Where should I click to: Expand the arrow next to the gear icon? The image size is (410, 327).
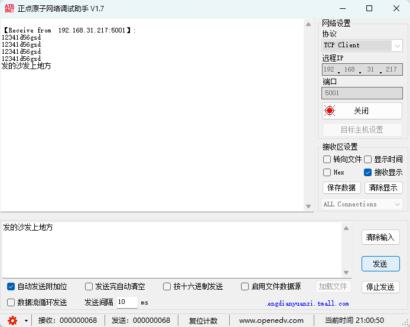26,320
